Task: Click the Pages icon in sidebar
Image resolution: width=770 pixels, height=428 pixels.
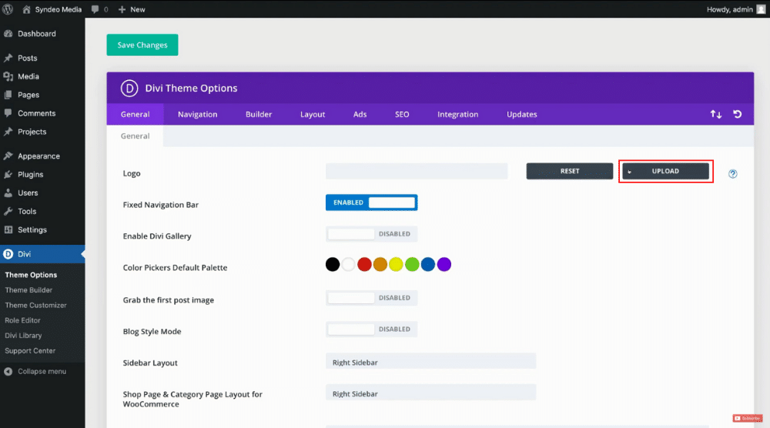Action: click(8, 95)
